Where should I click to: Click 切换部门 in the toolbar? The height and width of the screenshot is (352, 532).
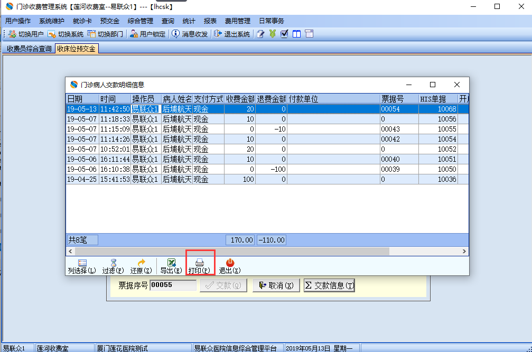pyautogui.click(x=105, y=34)
